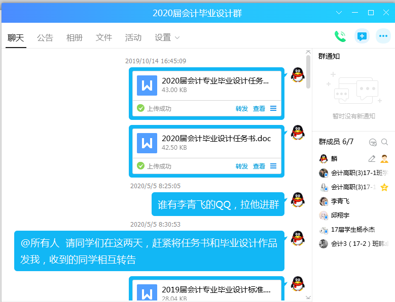Image resolution: width=395 pixels, height=302 pixels.
Task: Click file name 2020届会计专业毕业设计任务...
Action: (x=215, y=81)
